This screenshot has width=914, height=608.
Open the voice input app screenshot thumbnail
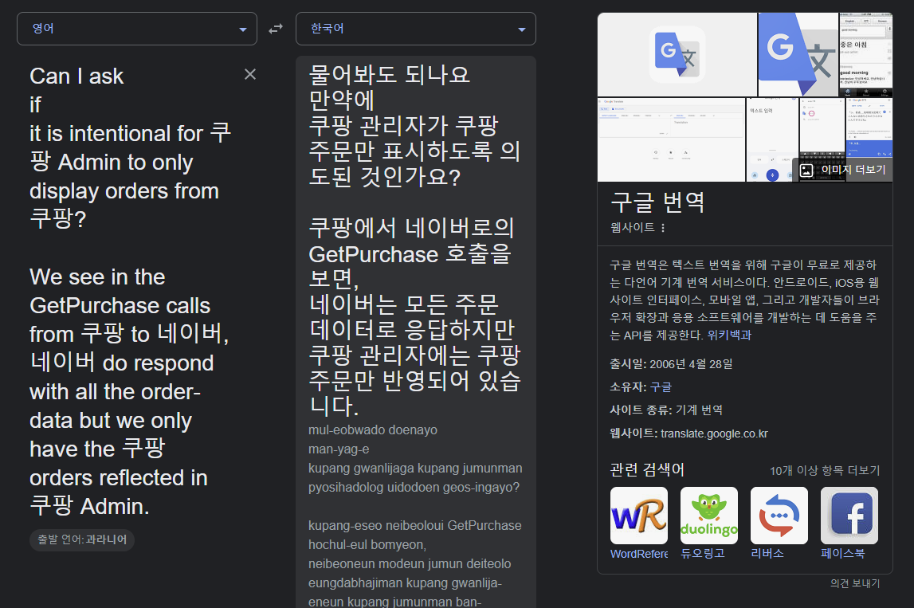pyautogui.click(x=772, y=140)
